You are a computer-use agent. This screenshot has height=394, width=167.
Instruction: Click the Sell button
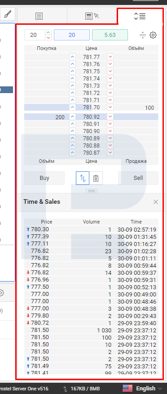click(138, 178)
